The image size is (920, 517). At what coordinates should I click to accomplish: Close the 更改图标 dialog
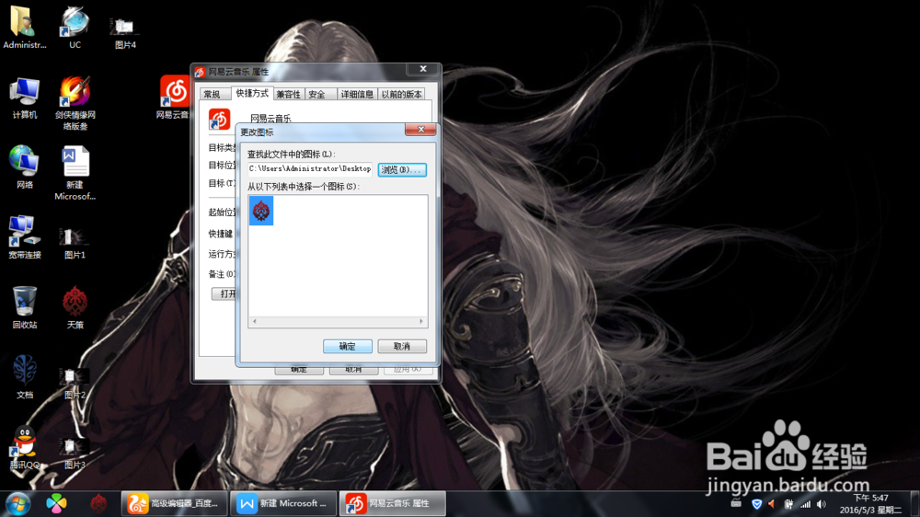pos(420,129)
